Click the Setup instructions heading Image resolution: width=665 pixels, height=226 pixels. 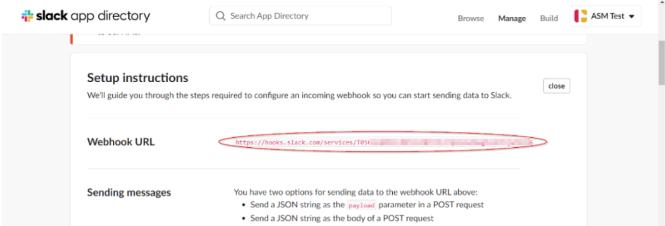(x=138, y=78)
